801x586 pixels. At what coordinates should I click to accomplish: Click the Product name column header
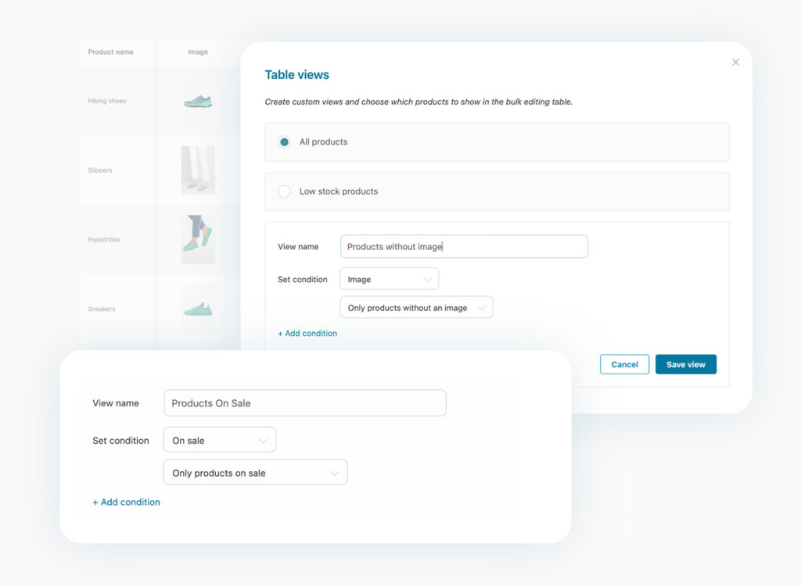[110, 52]
